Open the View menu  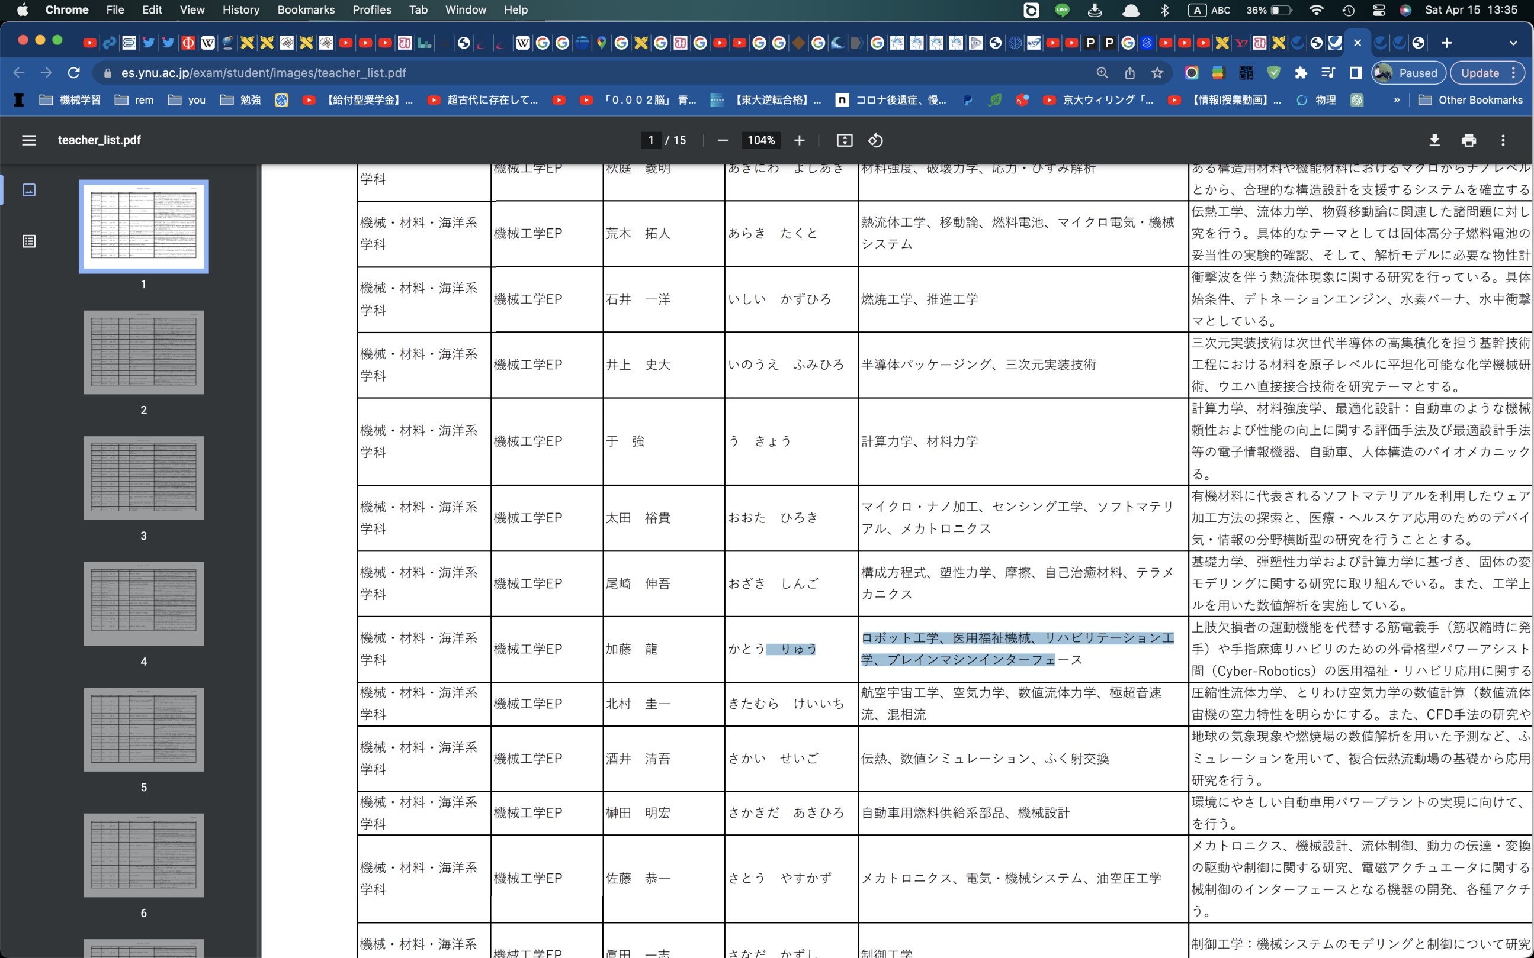(x=191, y=9)
